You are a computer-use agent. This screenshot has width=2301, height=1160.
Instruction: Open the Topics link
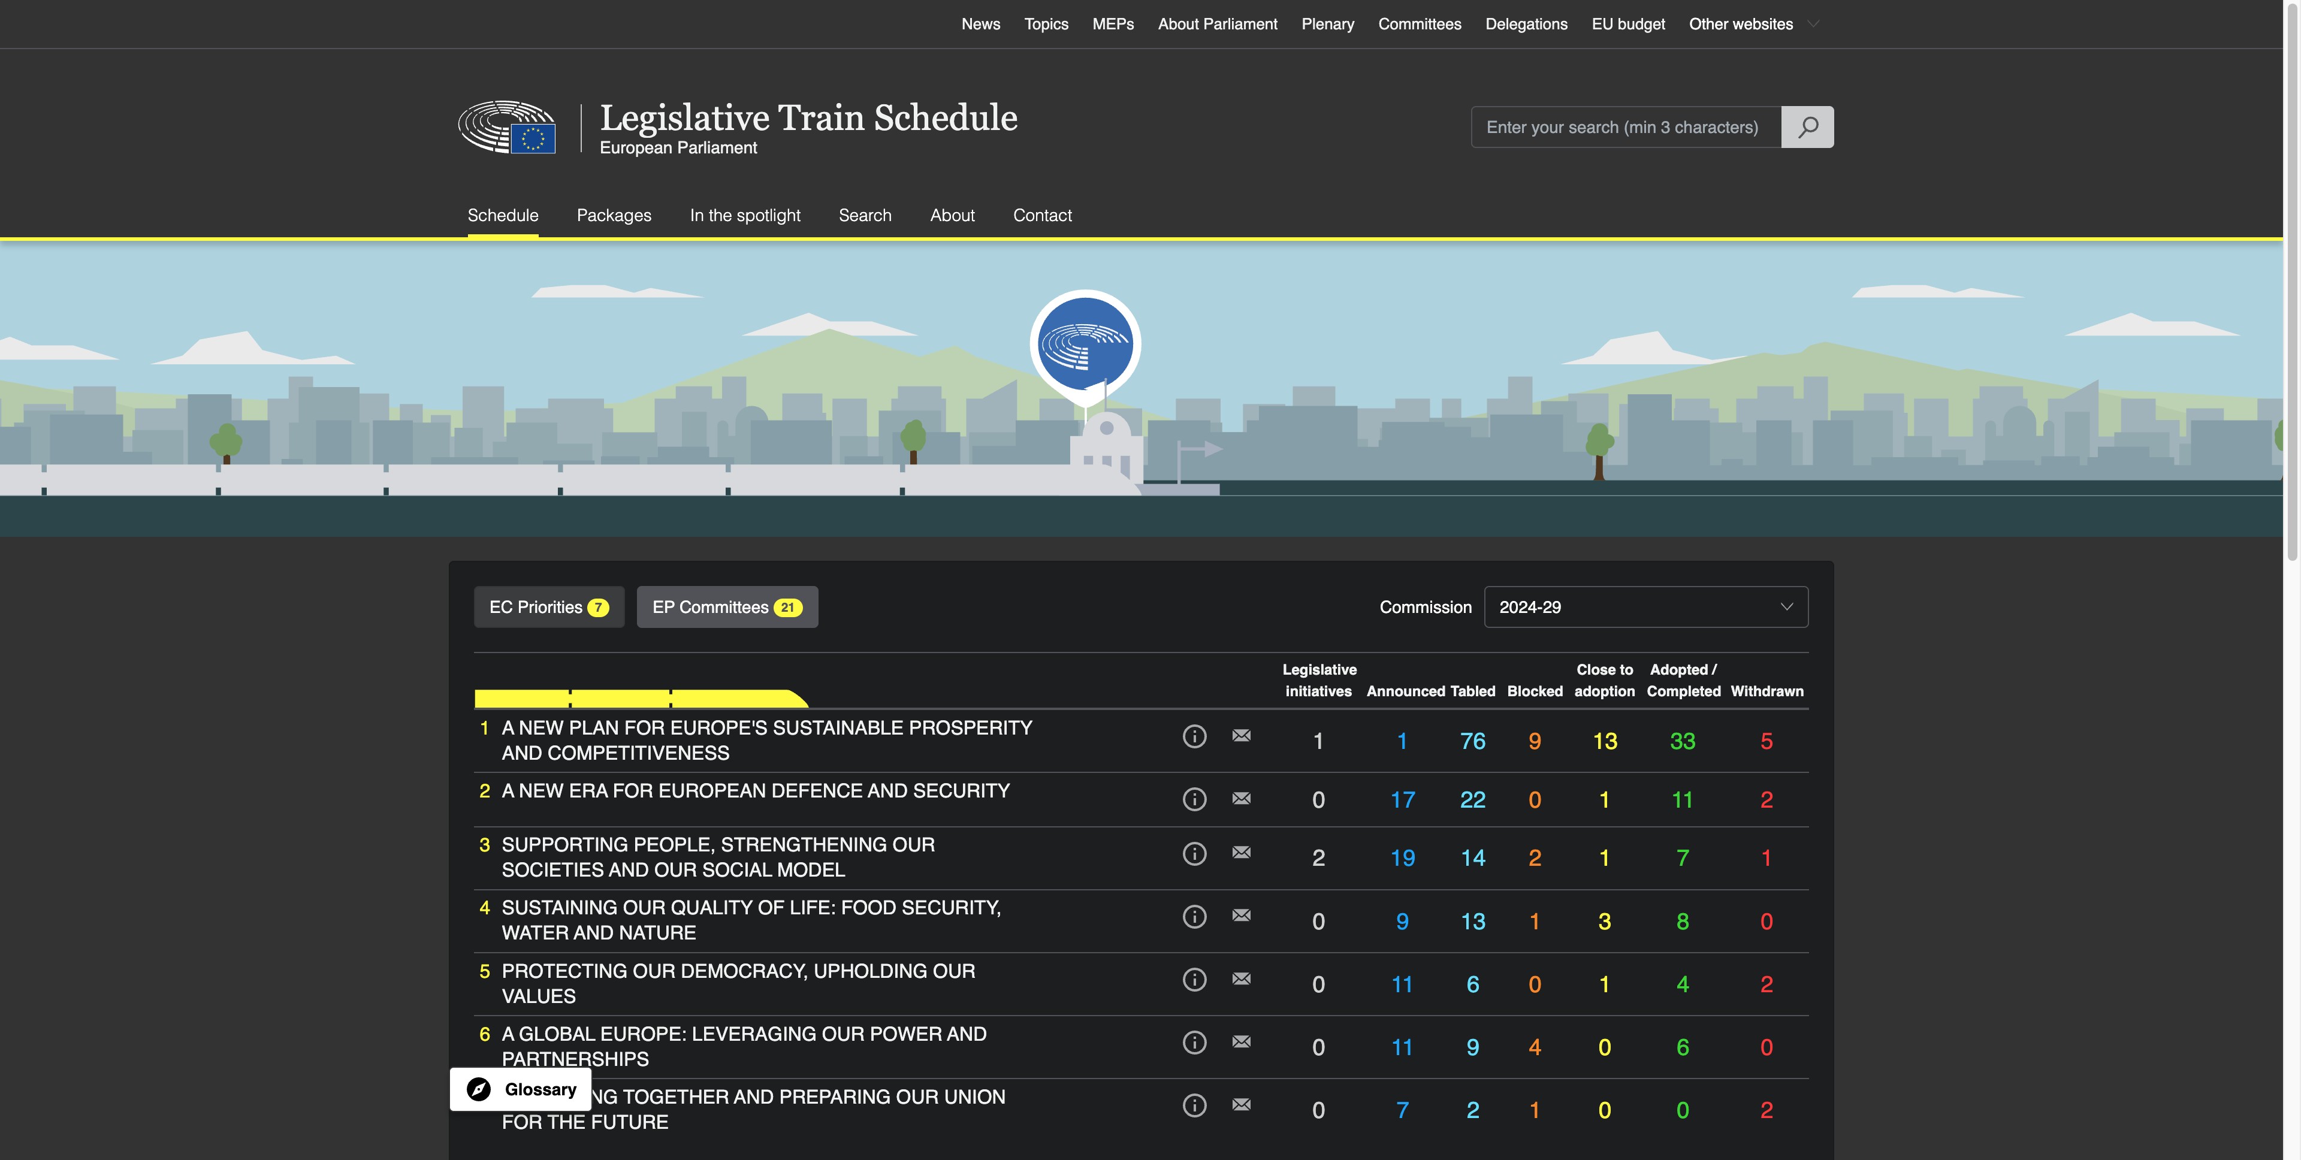click(x=1046, y=24)
